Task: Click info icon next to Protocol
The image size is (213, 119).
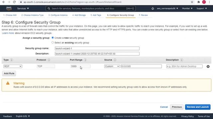Action: [49, 60]
